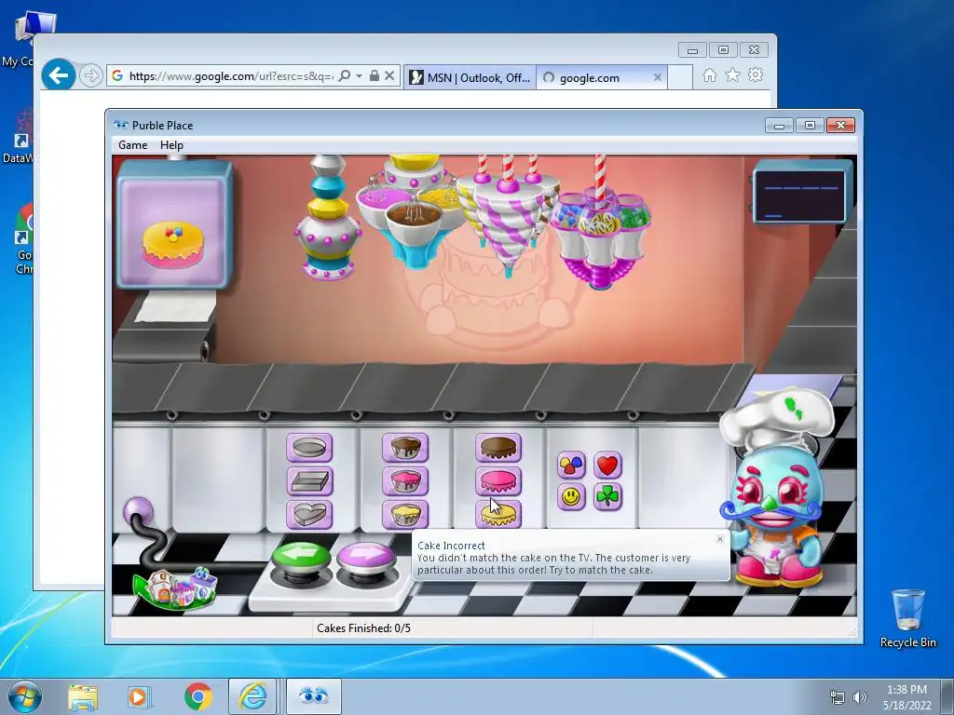Screen dimensions: 954x715
Task: Pick the pink icing button
Action: pos(498,481)
